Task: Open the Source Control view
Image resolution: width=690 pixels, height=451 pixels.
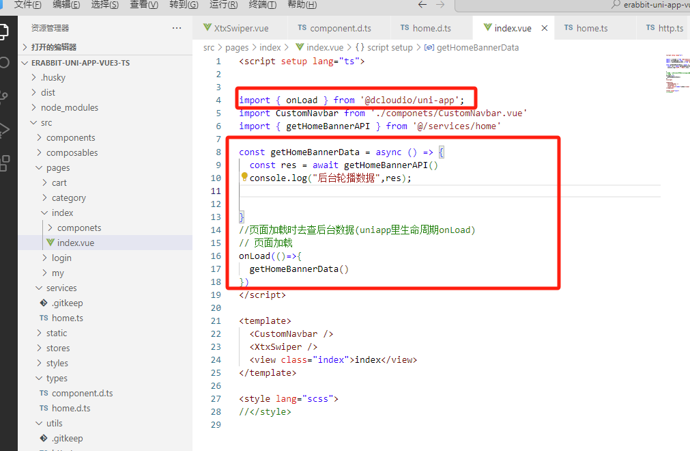Action: tap(3, 96)
